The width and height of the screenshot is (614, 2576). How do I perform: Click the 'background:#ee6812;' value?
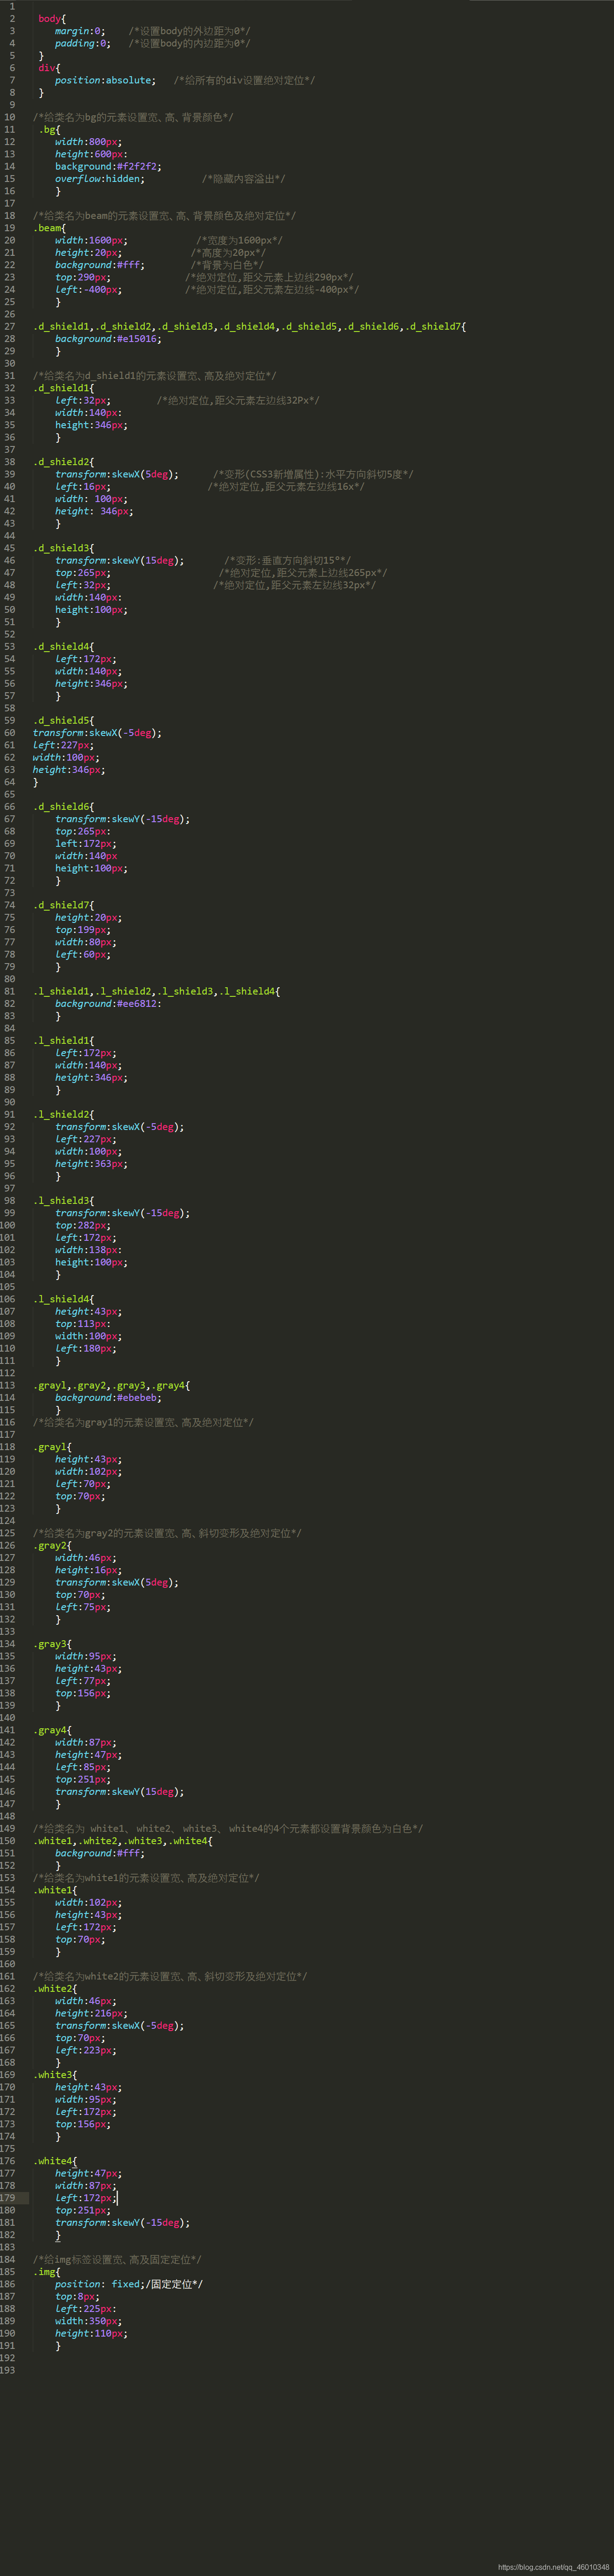[x=108, y=1003]
